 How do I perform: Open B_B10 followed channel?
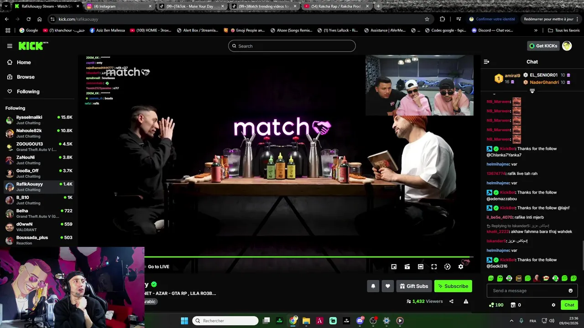[x=39, y=200]
